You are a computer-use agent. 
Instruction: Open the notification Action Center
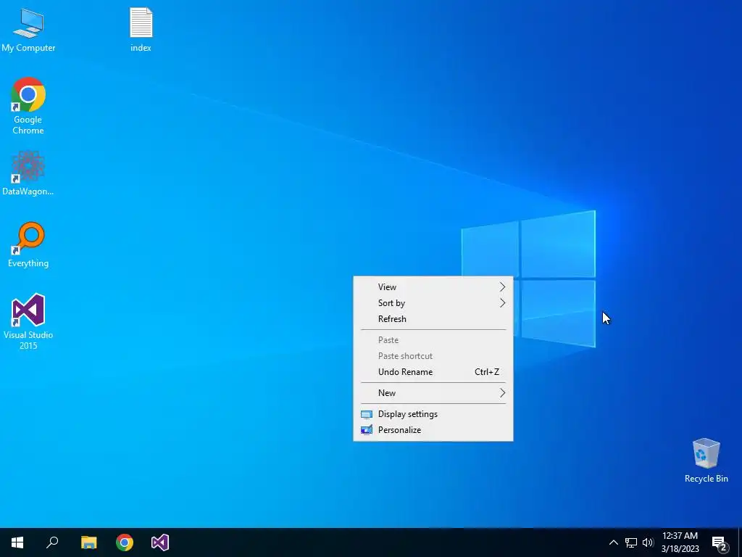(720, 542)
